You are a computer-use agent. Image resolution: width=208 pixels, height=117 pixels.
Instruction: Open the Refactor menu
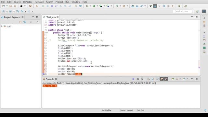click(28, 2)
